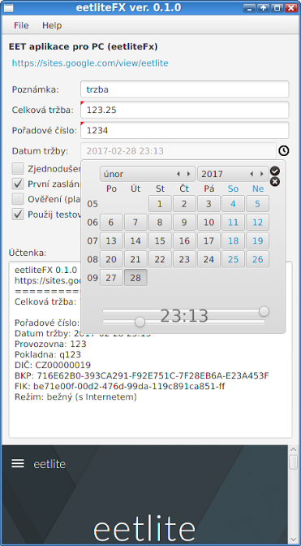Image resolution: width=301 pixels, height=546 pixels.
Task: Select day 28 in the calendar
Action: [x=135, y=278]
